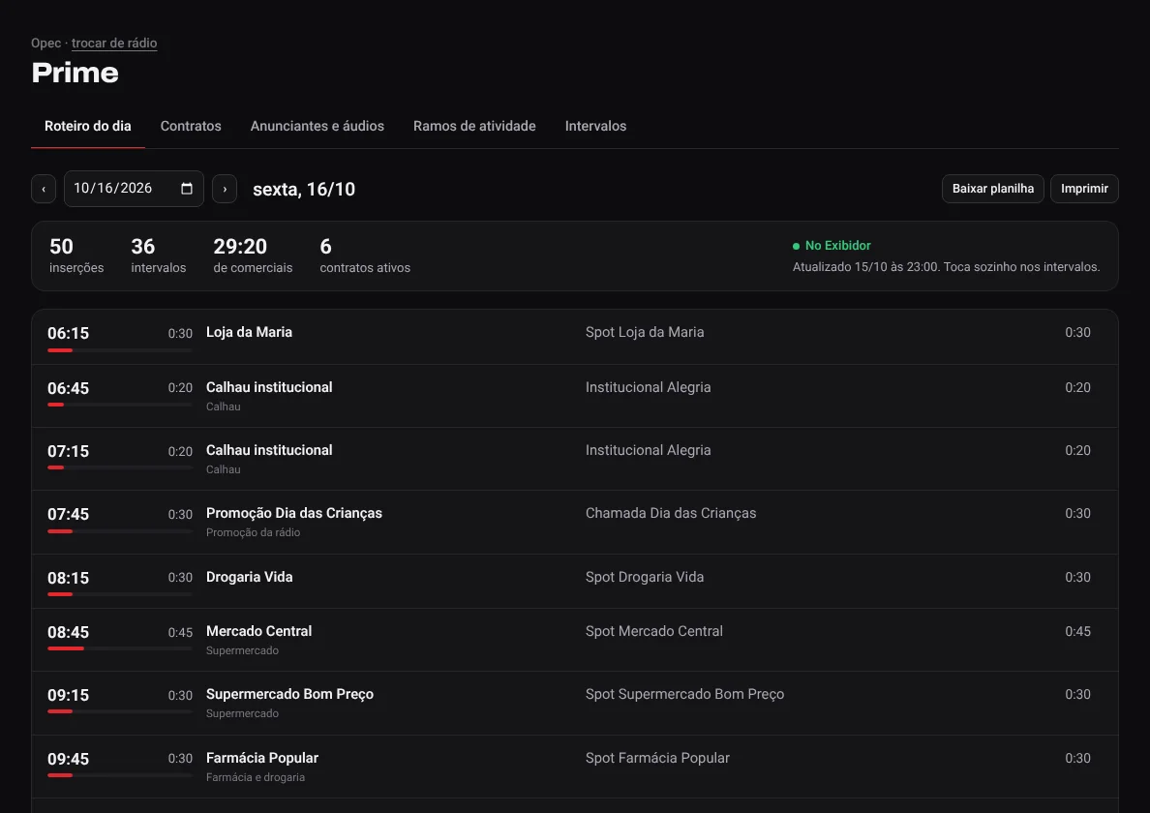1150x813 pixels.
Task: Advance to next day with right chevron
Action: (225, 189)
